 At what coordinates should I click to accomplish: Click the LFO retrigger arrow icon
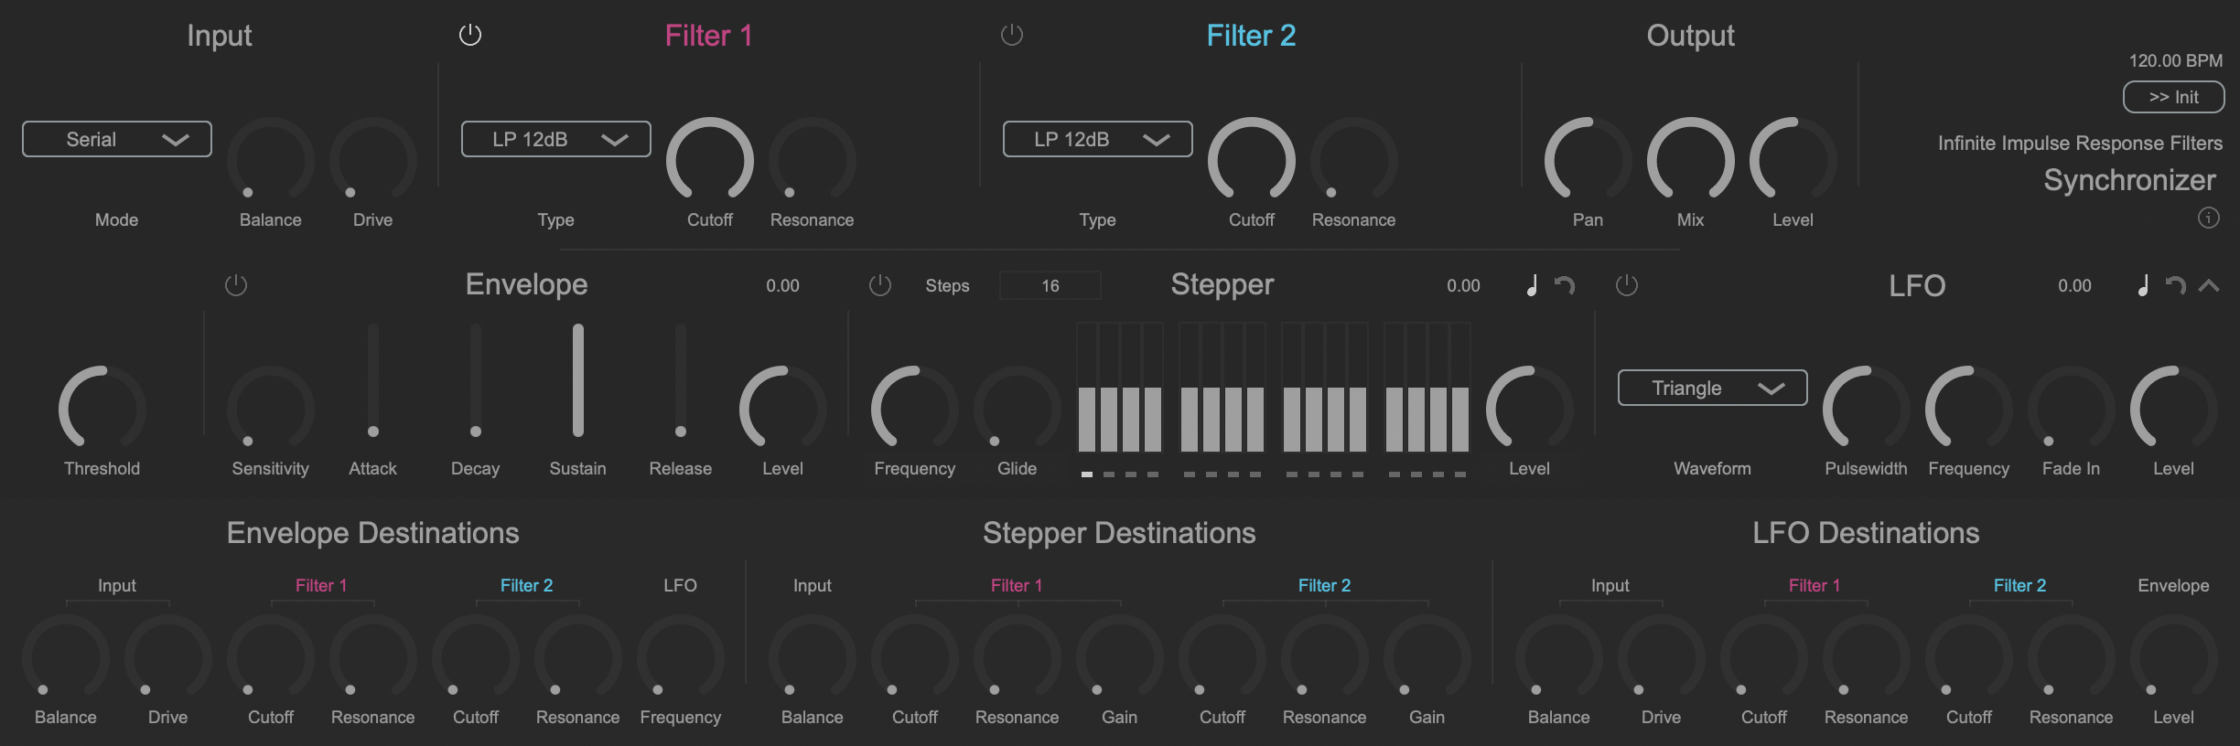coord(2175,286)
